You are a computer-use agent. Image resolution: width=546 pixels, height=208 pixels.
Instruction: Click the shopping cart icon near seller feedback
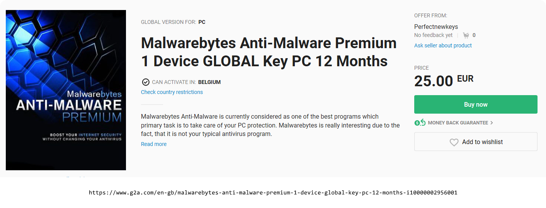[466, 35]
